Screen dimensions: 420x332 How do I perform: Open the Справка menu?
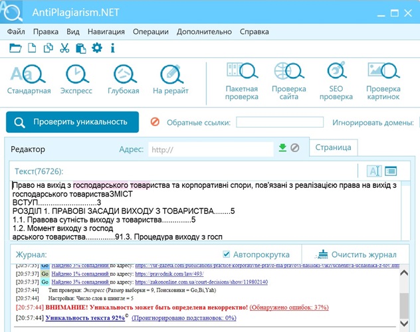[255, 32]
